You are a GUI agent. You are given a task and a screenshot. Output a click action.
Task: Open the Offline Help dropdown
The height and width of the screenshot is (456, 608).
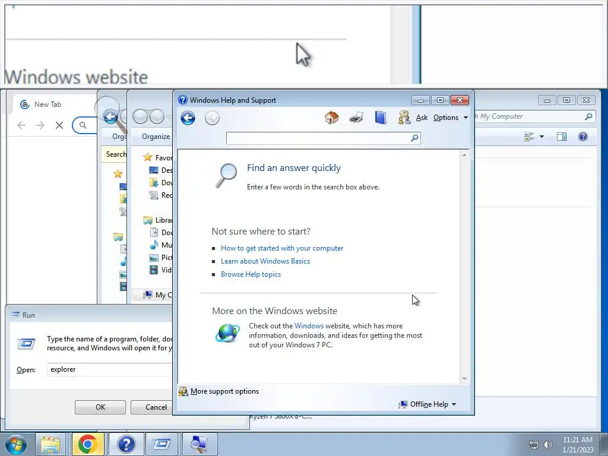427,404
